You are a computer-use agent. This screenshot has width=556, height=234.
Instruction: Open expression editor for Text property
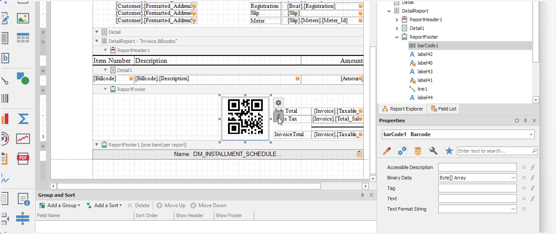coord(533,198)
